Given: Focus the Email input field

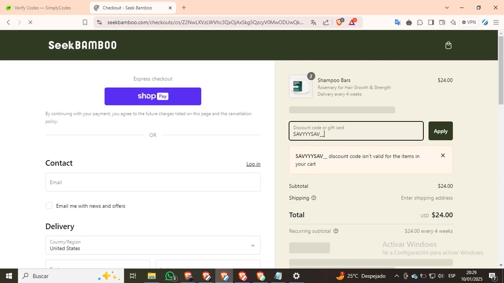Looking at the screenshot, I should click(153, 182).
